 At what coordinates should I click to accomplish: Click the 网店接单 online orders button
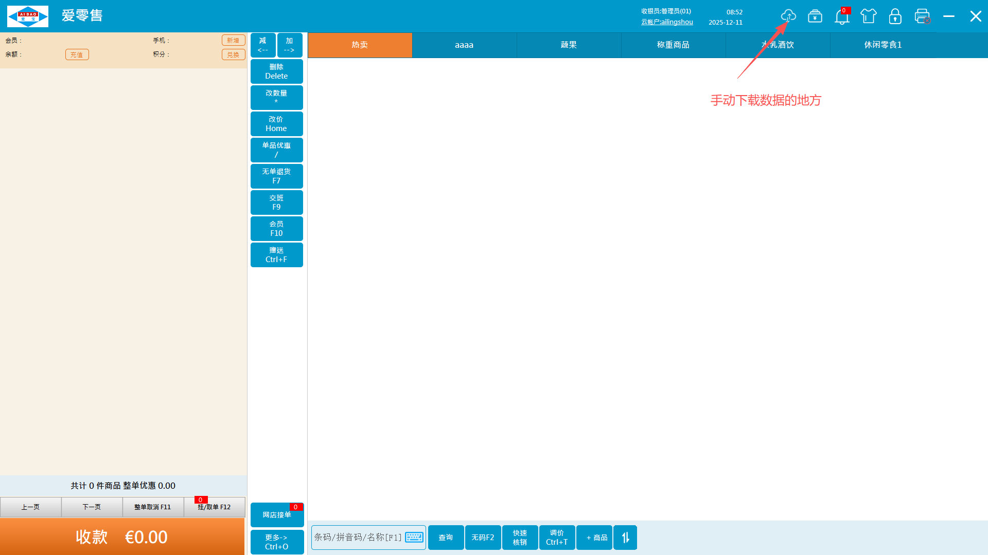(276, 514)
